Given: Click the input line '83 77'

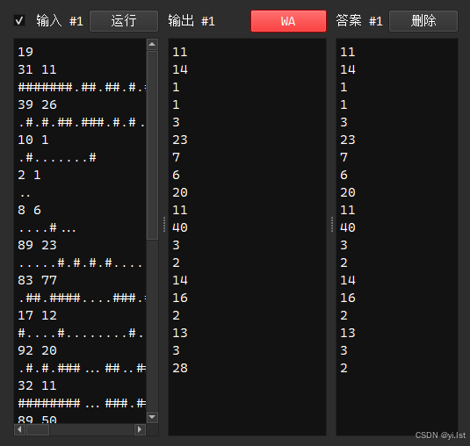Looking at the screenshot, I should pyautogui.click(x=37, y=280).
